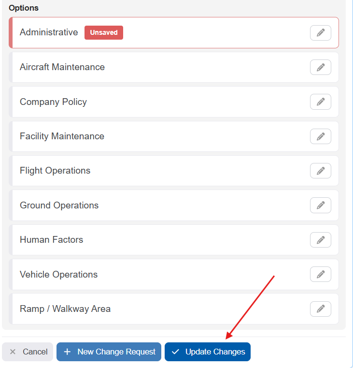Open Facility Maintenance edit pencil
Image resolution: width=353 pixels, height=368 pixels.
pyautogui.click(x=320, y=136)
